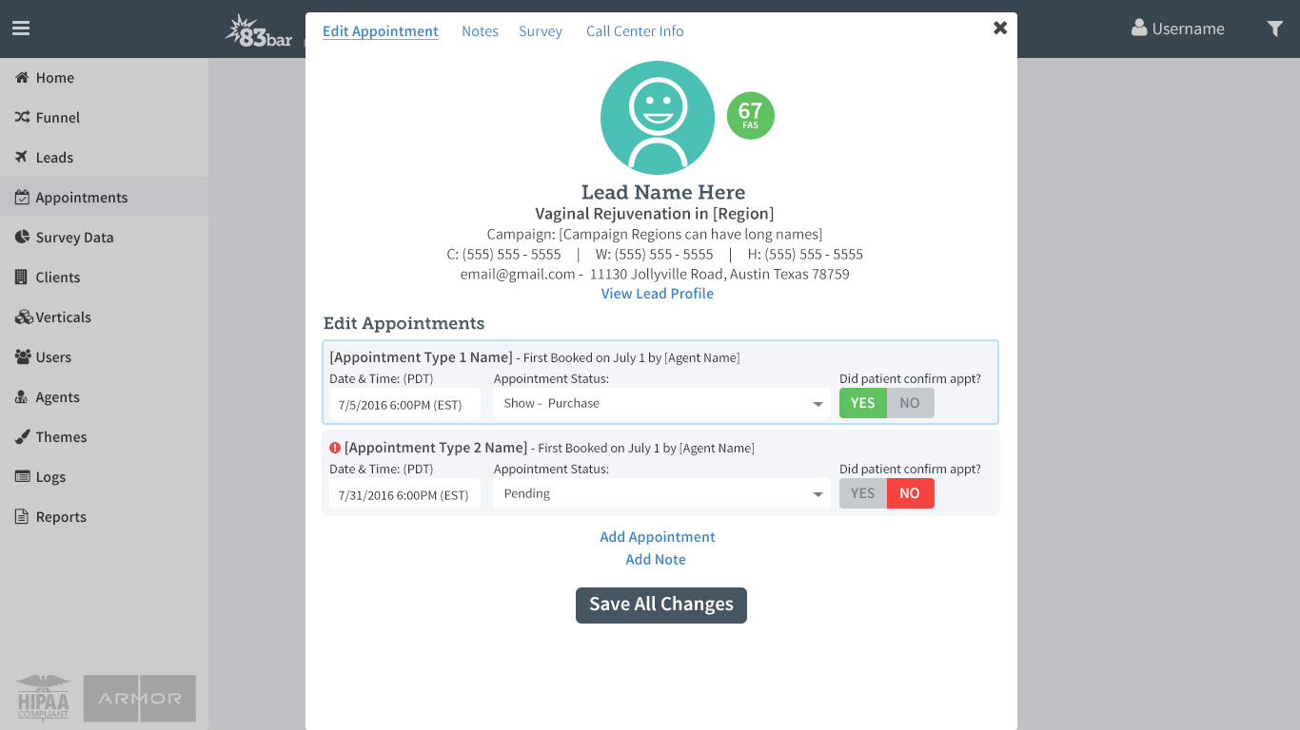Click the Save All Changes button
The image size is (1300, 730).
661,605
